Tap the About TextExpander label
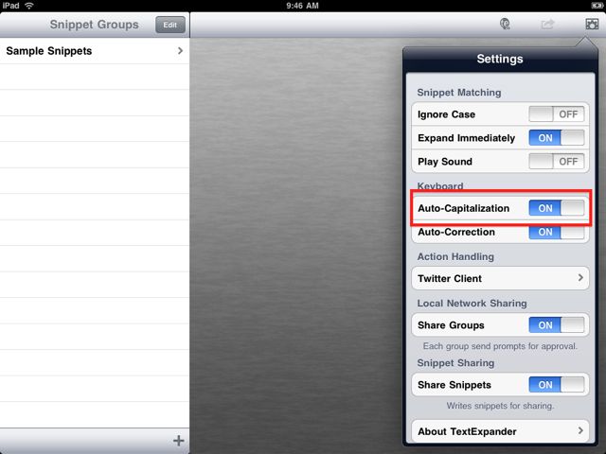Screen dimensions: 606x454 (x=467, y=431)
